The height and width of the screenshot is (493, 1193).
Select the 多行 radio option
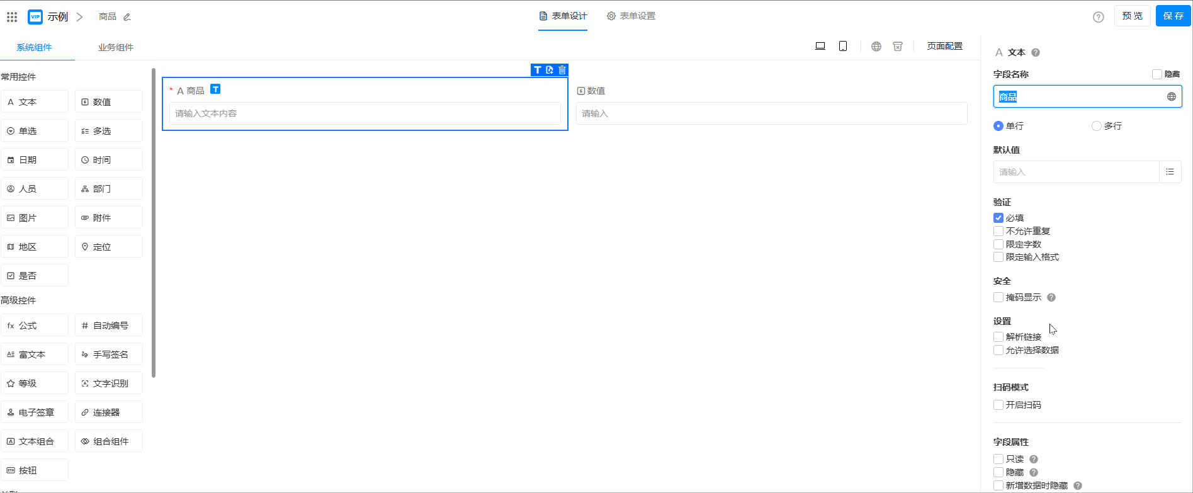pyautogui.click(x=1097, y=126)
